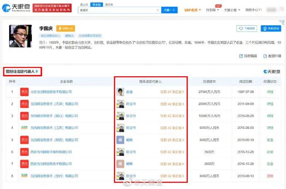
Task: Clear the search box with the X icon
Action: tap(158, 10)
